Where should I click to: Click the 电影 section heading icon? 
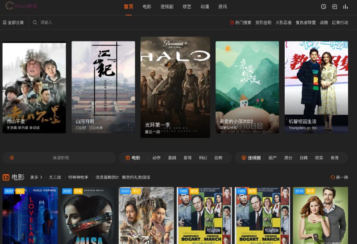[x=6, y=177]
